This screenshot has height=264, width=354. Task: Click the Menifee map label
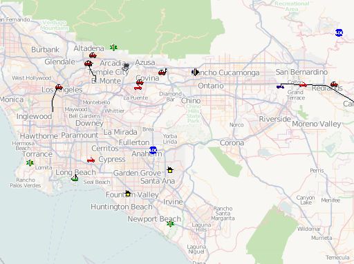click(x=330, y=200)
